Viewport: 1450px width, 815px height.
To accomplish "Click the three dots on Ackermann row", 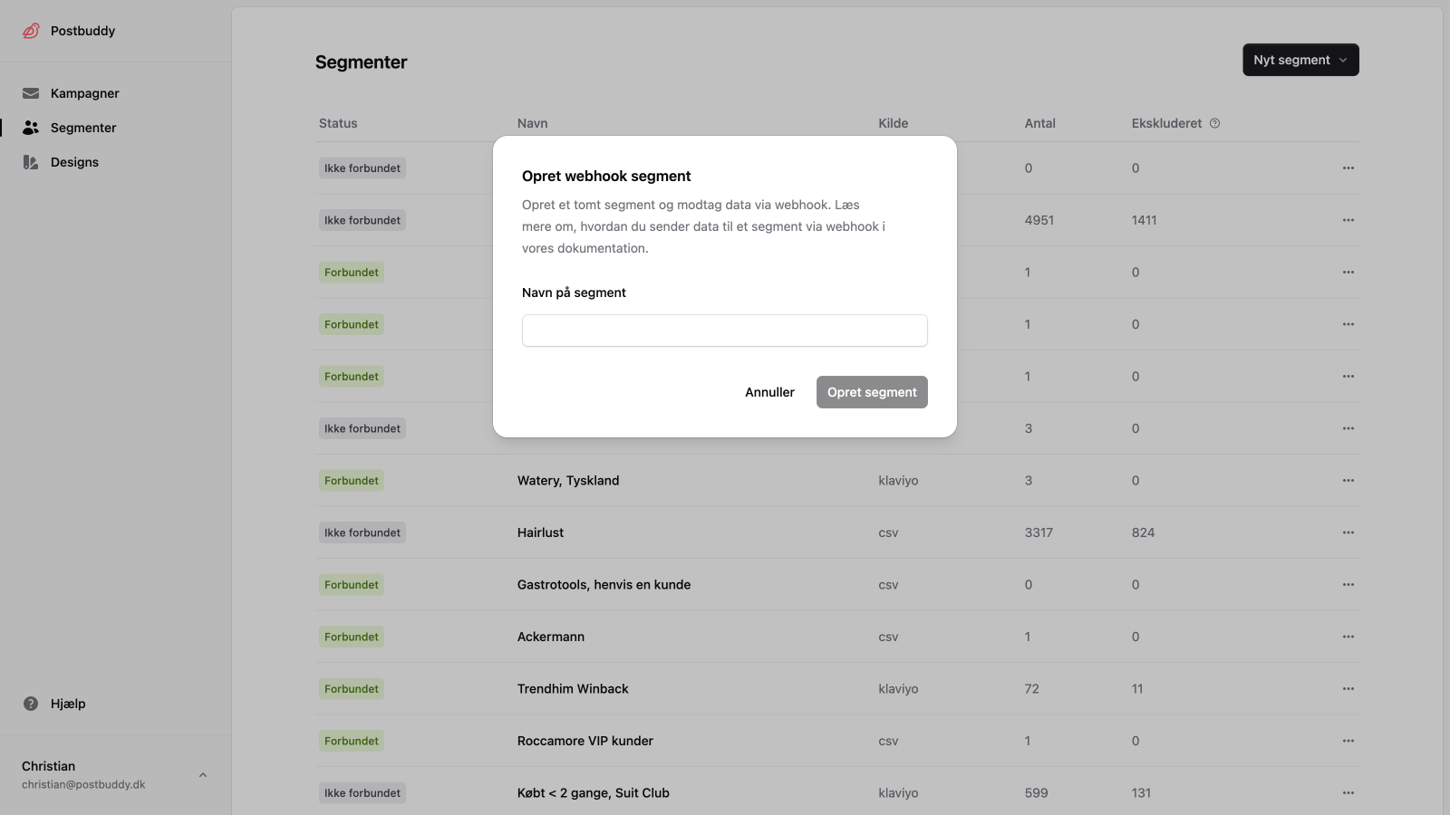I will (x=1348, y=636).
